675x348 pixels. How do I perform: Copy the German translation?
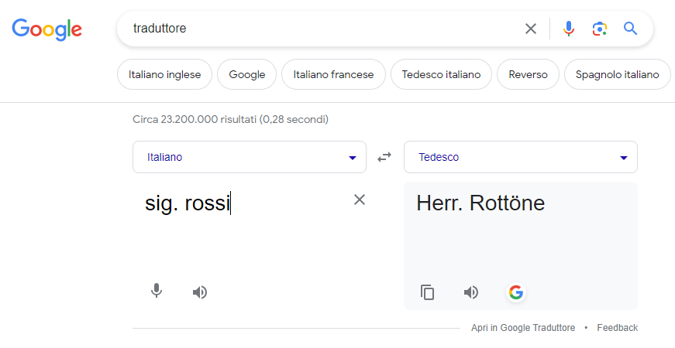428,292
